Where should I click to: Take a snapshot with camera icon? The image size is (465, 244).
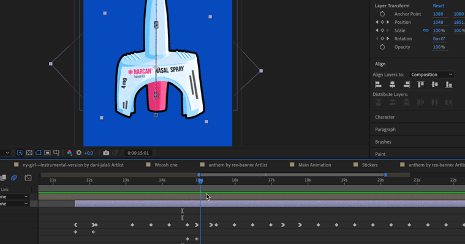[x=106, y=153]
